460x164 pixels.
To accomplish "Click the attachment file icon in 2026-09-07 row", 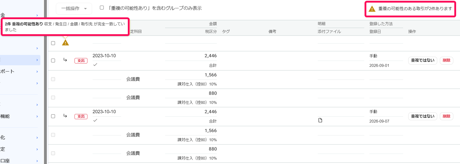I will pos(320,120).
